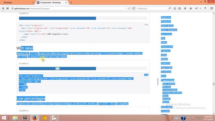Image resolution: width=215 pixels, height=121 pixels.
Task: Click the WebSearch input field
Action: pos(153,8)
